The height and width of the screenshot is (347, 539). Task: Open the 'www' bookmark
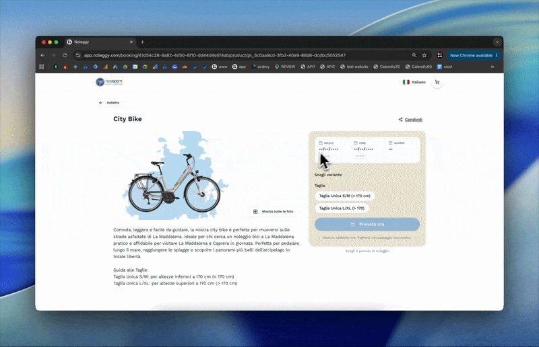click(x=220, y=67)
